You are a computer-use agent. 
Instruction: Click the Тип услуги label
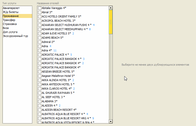[9, 3]
